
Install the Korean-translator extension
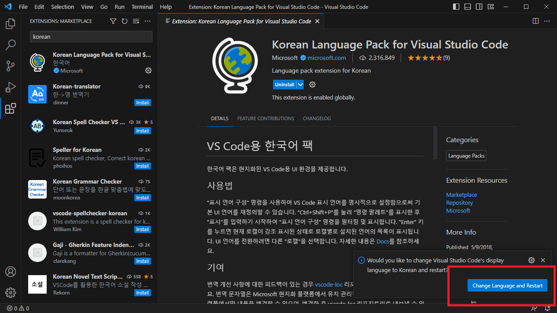pos(143,103)
